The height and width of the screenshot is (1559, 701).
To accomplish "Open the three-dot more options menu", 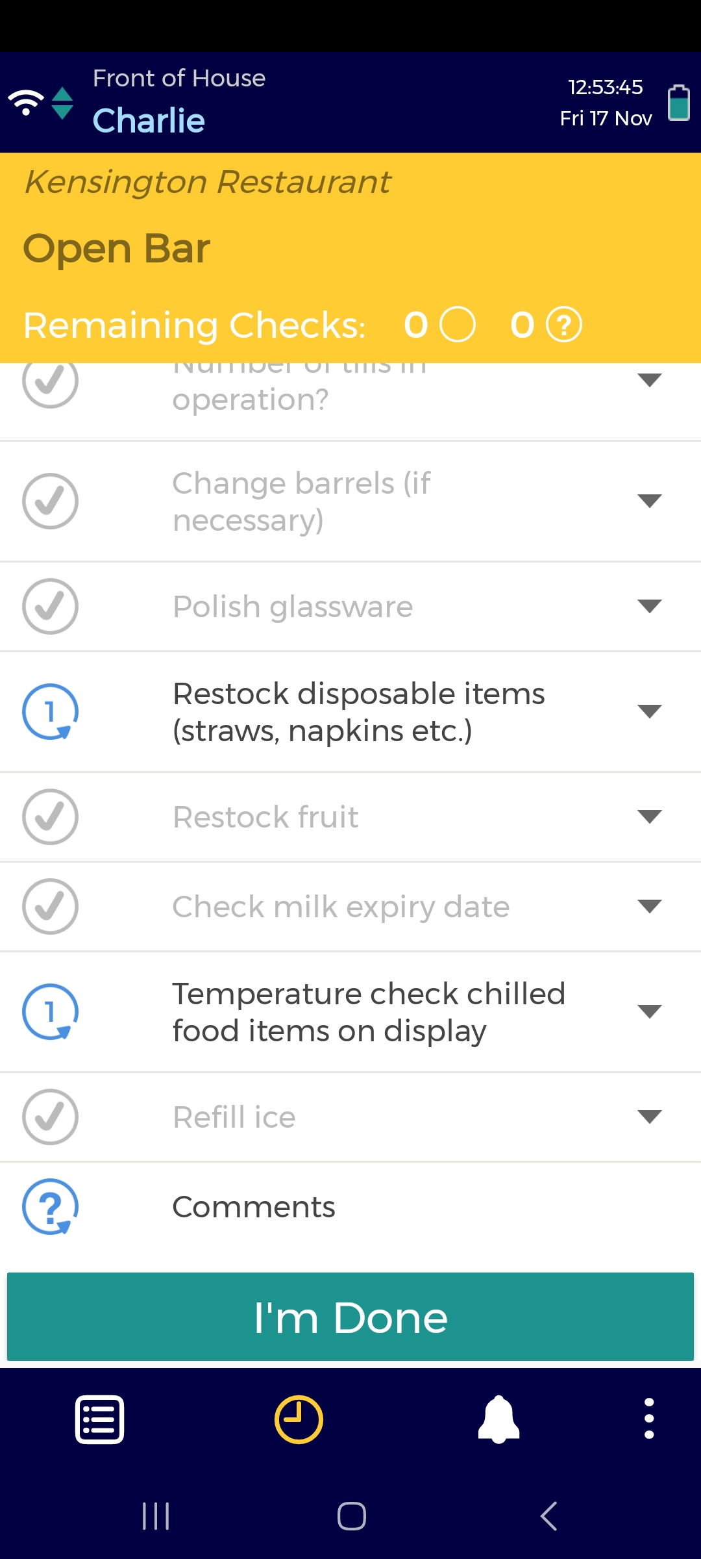I will tap(648, 1419).
